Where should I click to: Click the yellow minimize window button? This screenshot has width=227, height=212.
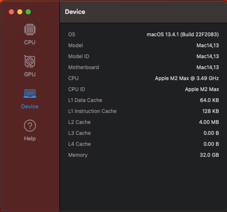tap(20, 12)
